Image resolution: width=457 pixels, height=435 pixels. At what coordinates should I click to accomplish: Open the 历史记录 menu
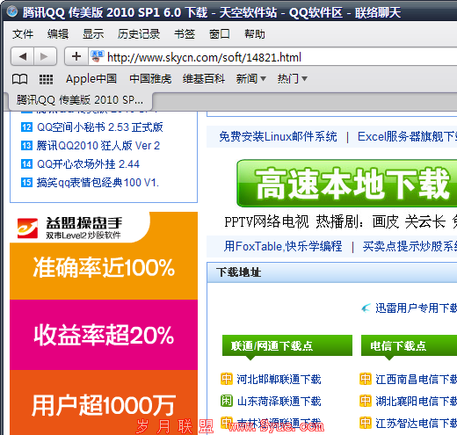[139, 34]
